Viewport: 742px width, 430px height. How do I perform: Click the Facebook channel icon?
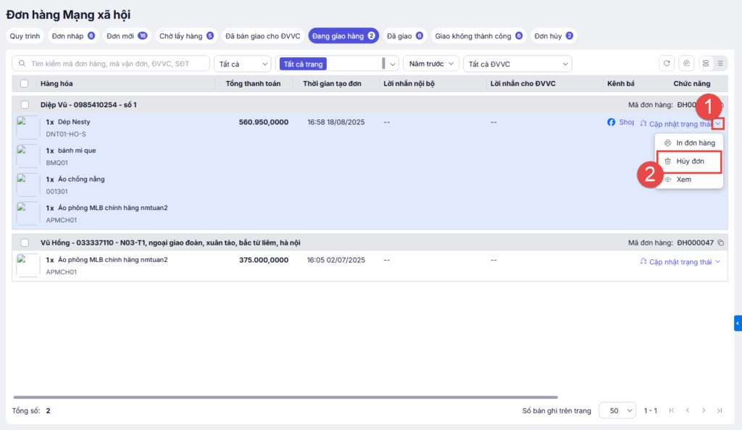point(612,122)
